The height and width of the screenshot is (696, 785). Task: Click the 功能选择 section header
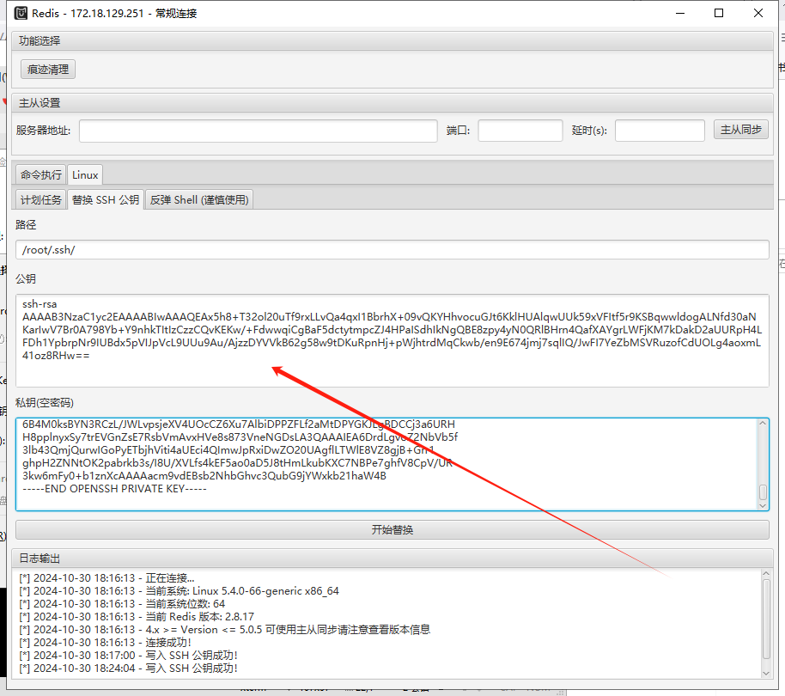click(392, 40)
